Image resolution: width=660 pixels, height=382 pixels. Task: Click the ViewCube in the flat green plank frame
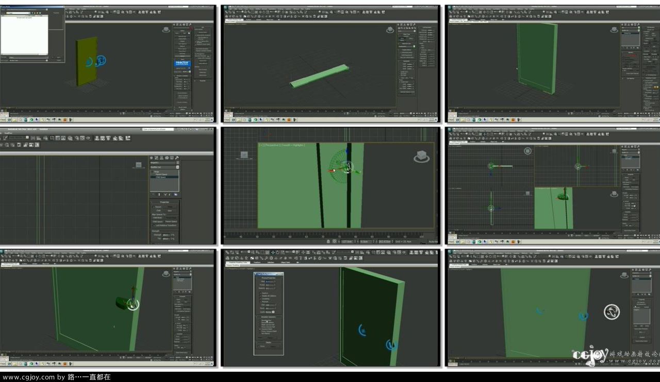coord(390,30)
